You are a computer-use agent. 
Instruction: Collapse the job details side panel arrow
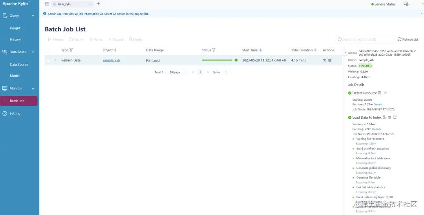[345, 52]
